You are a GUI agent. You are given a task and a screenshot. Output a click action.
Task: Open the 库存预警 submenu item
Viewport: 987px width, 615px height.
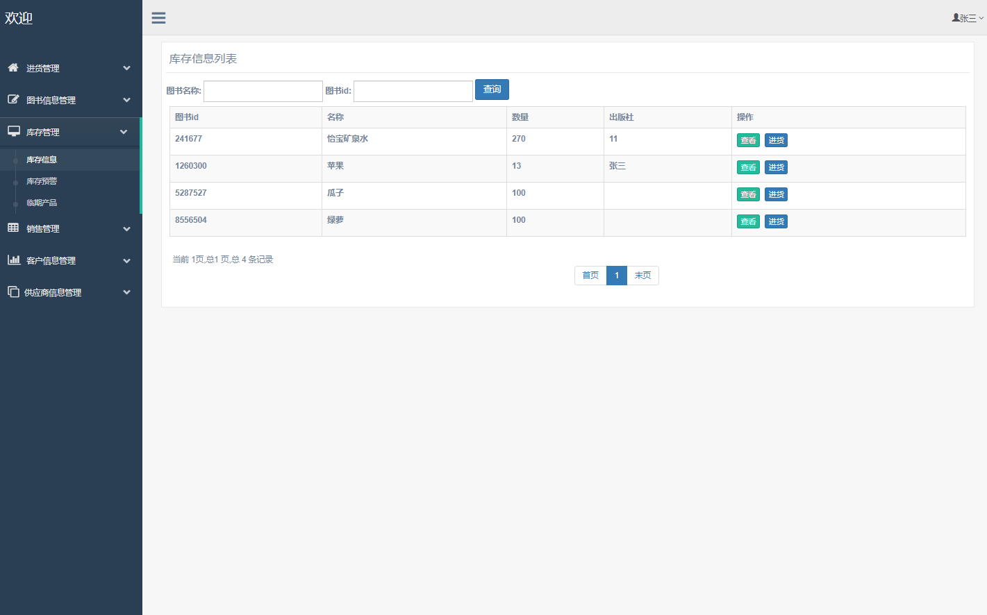[x=42, y=181]
